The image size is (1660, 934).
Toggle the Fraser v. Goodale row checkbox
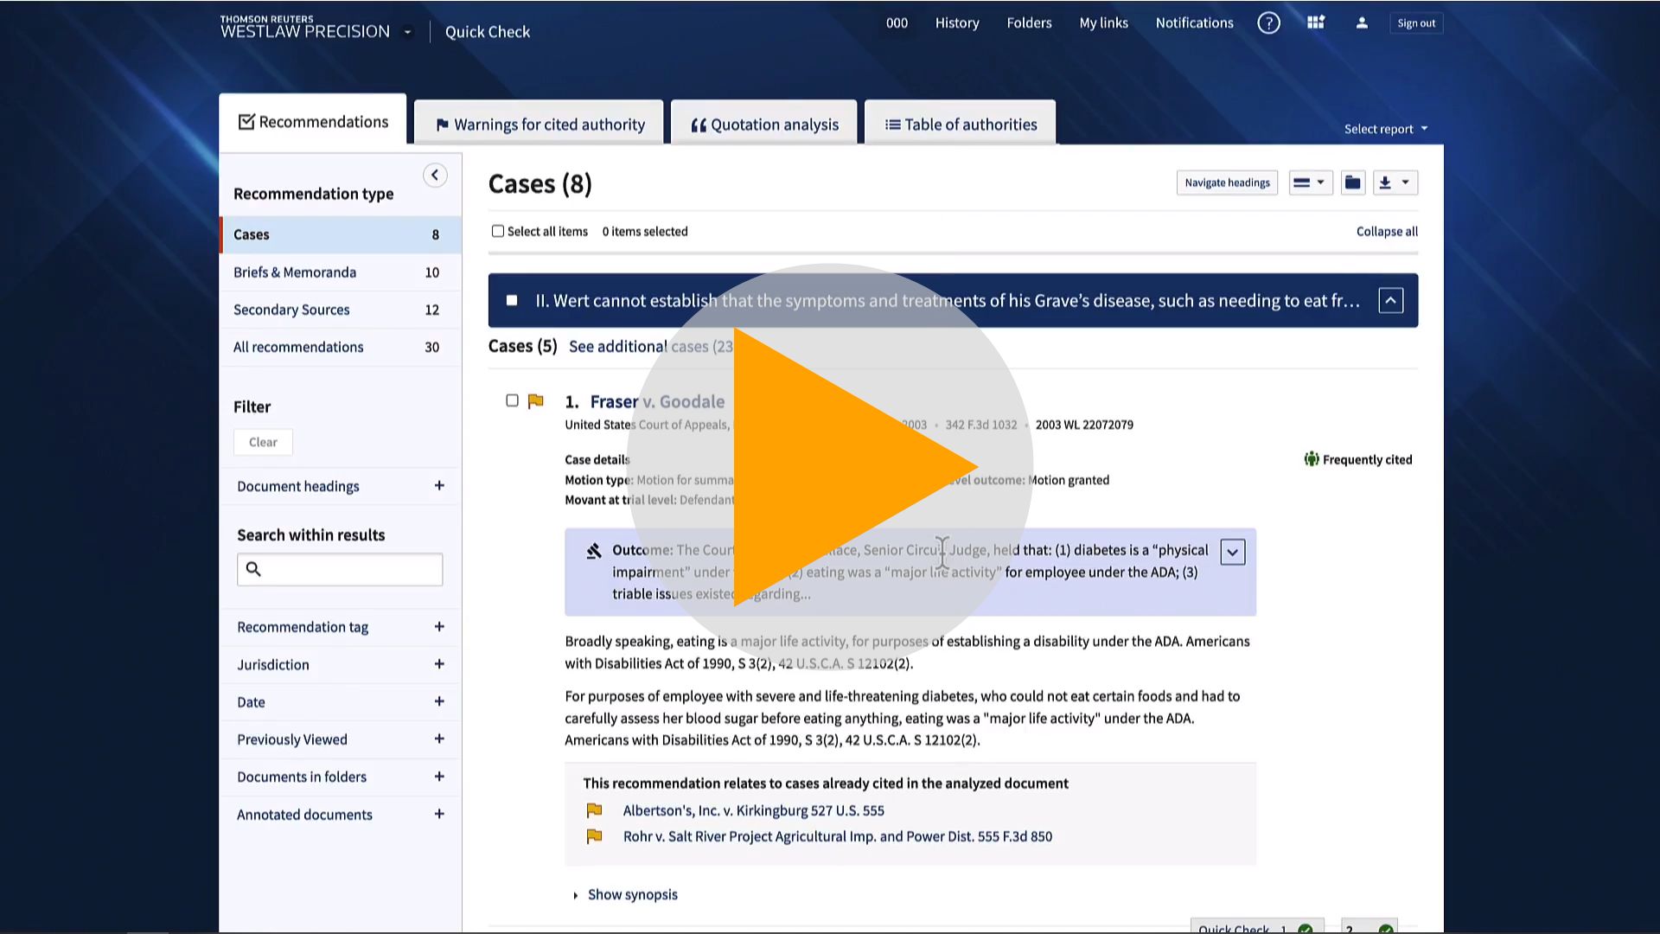511,400
